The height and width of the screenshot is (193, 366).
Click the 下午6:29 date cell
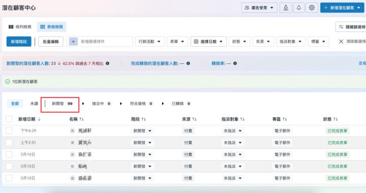[28, 131]
